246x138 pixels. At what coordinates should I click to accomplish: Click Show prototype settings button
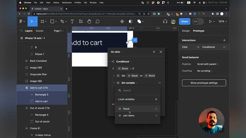point(204,83)
